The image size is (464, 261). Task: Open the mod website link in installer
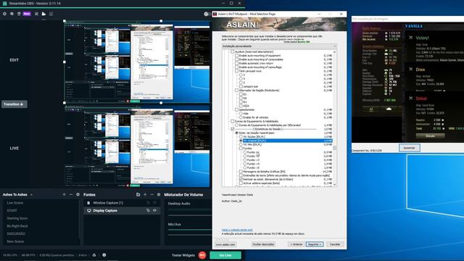pyautogui.click(x=237, y=230)
